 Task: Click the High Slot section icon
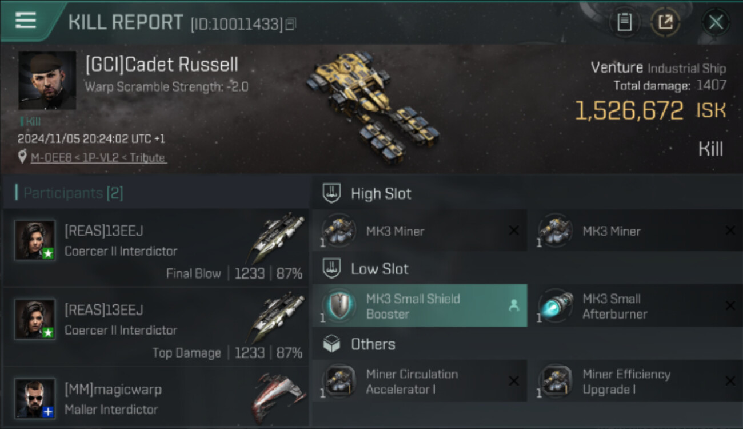tap(332, 193)
